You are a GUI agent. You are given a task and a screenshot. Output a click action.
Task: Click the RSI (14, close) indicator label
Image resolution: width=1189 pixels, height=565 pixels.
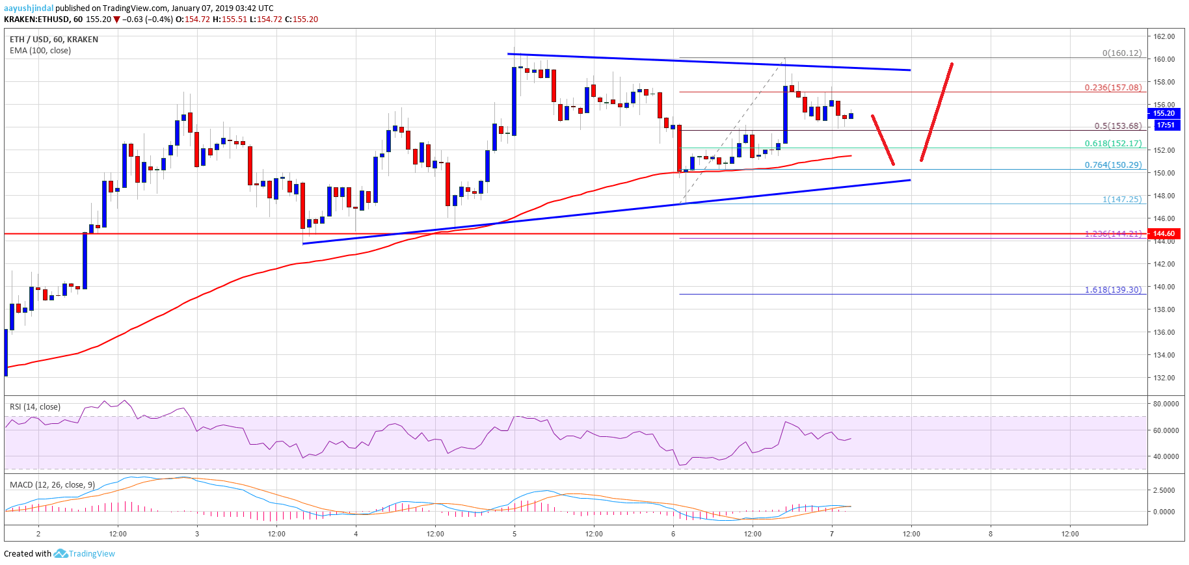click(x=35, y=407)
